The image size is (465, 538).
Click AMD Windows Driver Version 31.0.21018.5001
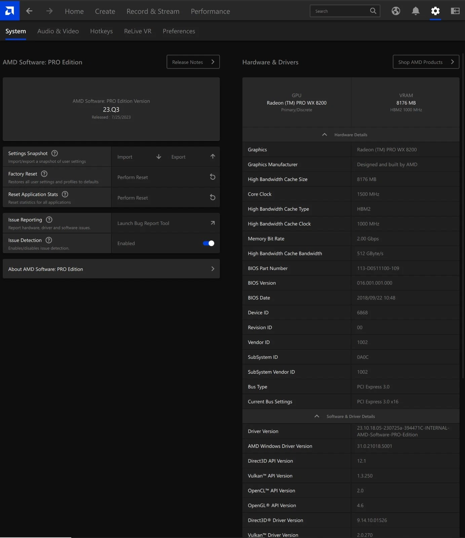[x=375, y=446]
